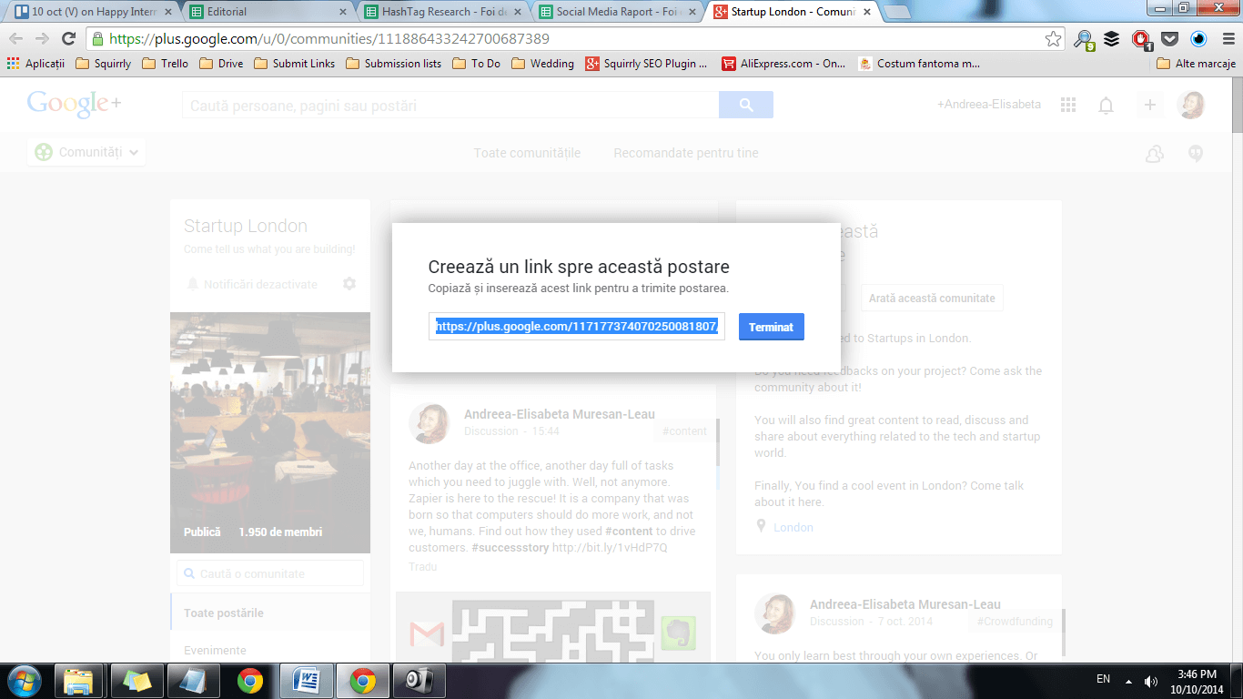Open the Buffer stacked layers extension
1243x699 pixels.
pyautogui.click(x=1112, y=39)
